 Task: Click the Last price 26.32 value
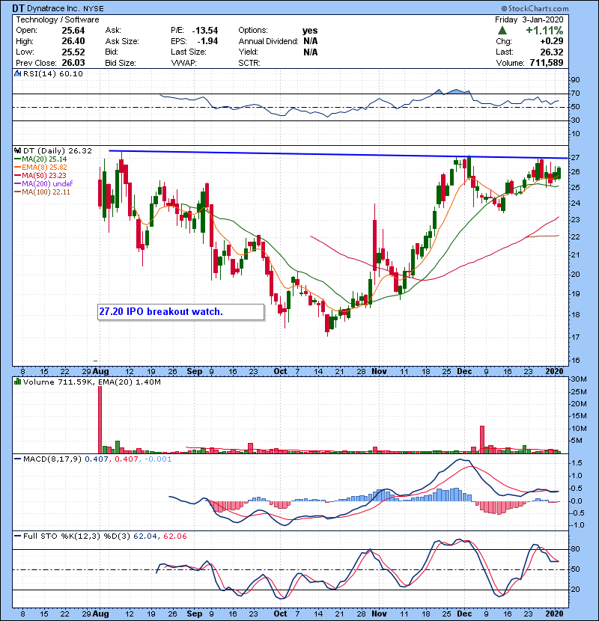pos(551,52)
